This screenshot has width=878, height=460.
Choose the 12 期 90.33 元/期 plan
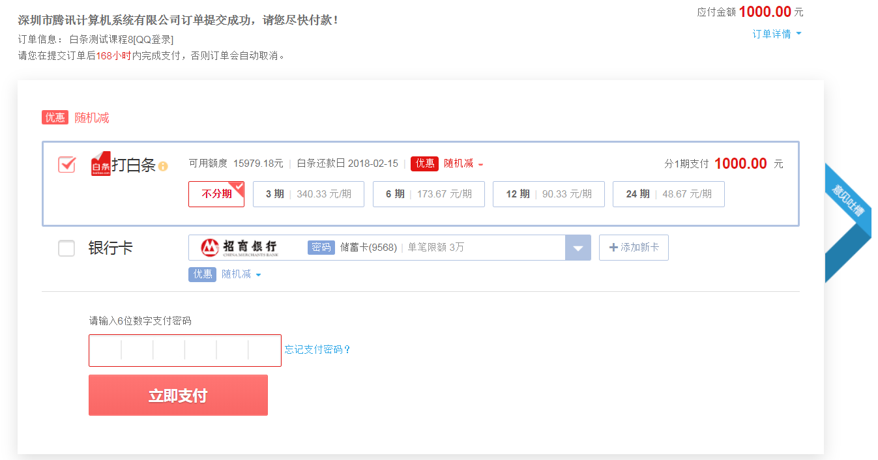549,194
